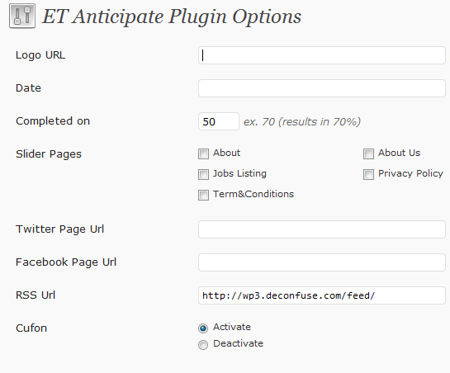The image size is (450, 373).
Task: Click the Facebook Page Url field
Action: [322, 262]
